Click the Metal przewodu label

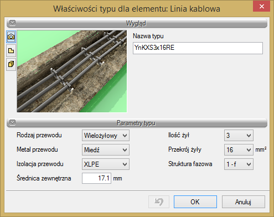(37, 149)
